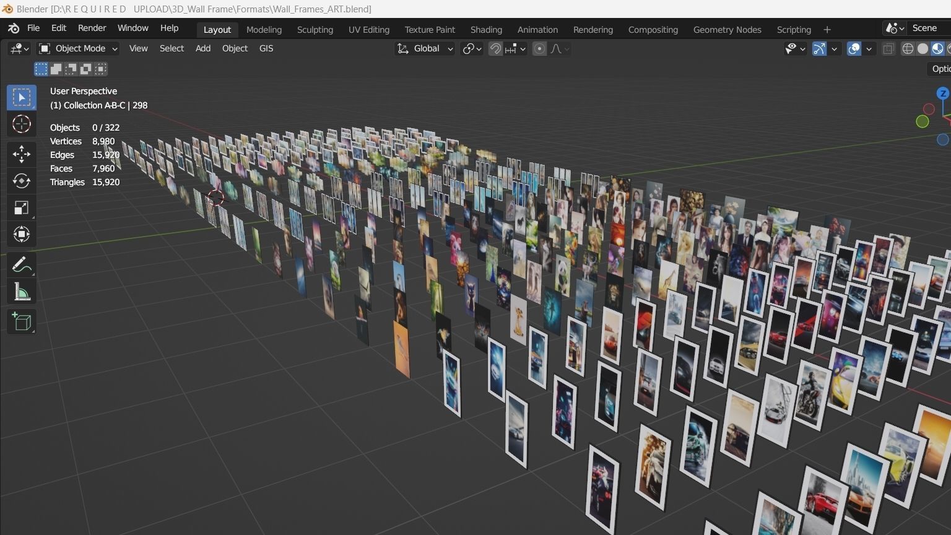Select the Measure tool
This screenshot has width=951, height=535.
[22, 291]
